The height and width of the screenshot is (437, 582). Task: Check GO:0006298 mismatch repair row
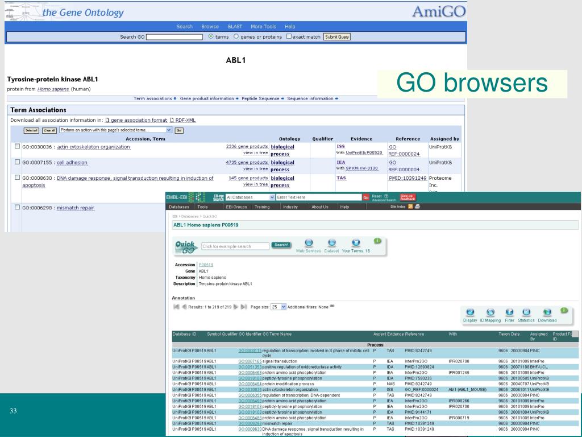pos(17,207)
